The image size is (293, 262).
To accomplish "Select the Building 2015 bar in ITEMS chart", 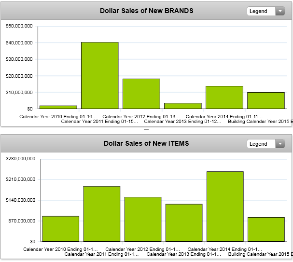I will [x=265, y=229].
